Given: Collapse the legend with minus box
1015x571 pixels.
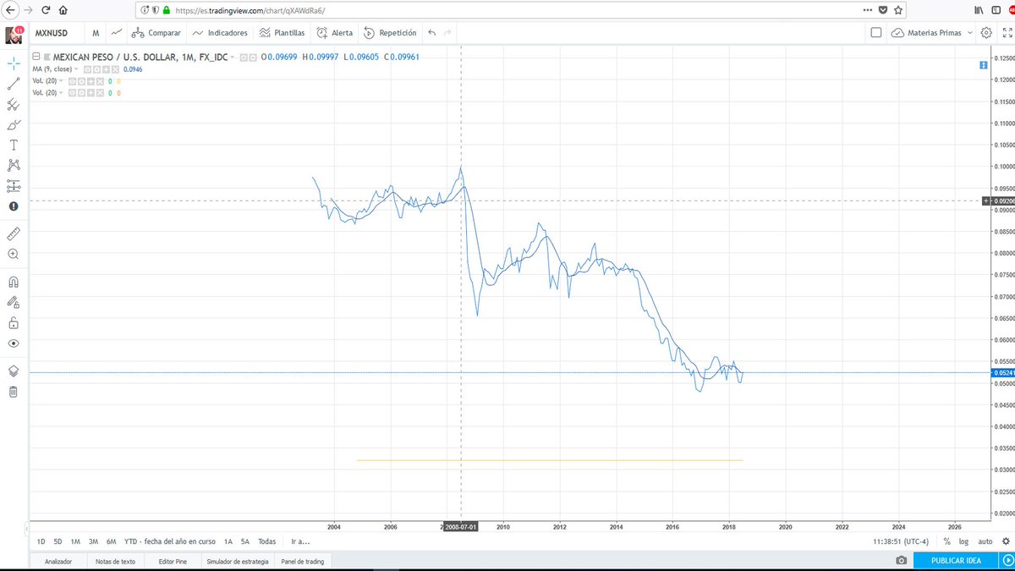Looking at the screenshot, I should click(x=36, y=57).
